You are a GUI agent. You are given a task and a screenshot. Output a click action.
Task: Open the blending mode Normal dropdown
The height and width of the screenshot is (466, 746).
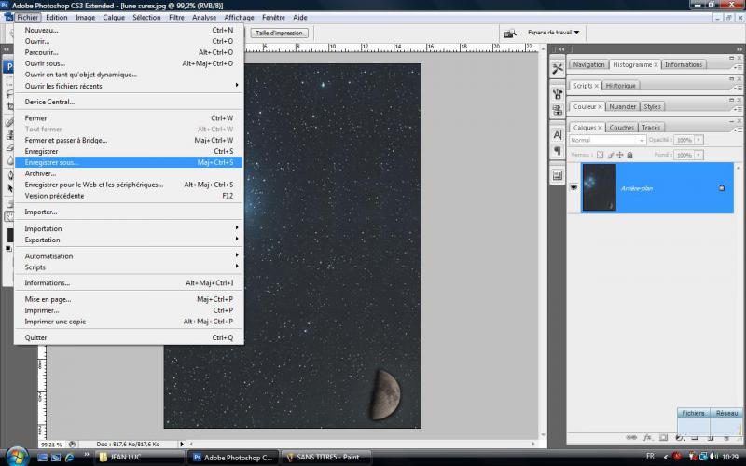pos(607,141)
